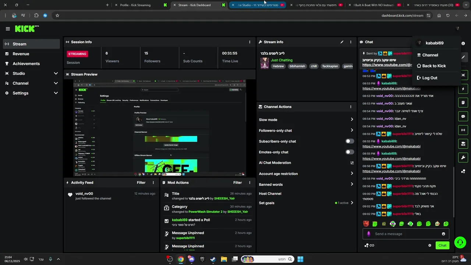471x265 pixels.
Task: Open Channel Actions three-dot menu
Action: click(x=351, y=107)
